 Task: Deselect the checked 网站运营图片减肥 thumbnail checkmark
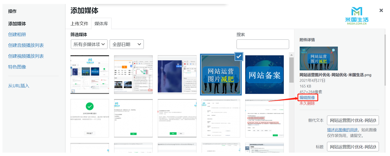[239, 56]
